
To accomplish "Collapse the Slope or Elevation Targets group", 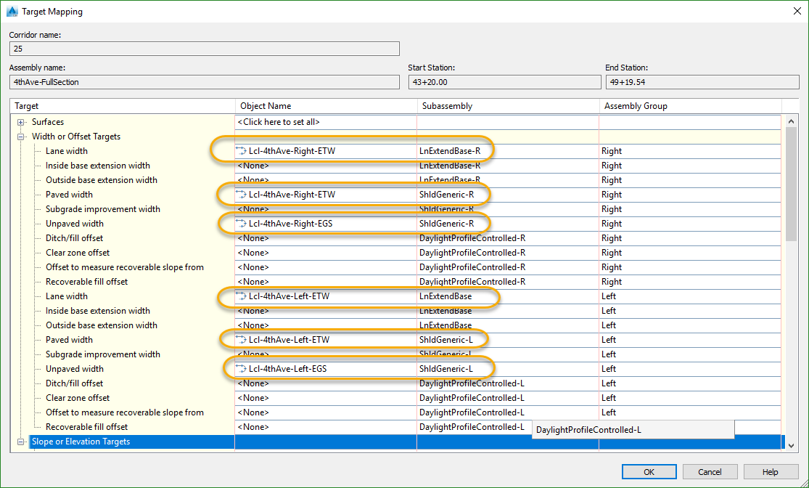I will [21, 442].
